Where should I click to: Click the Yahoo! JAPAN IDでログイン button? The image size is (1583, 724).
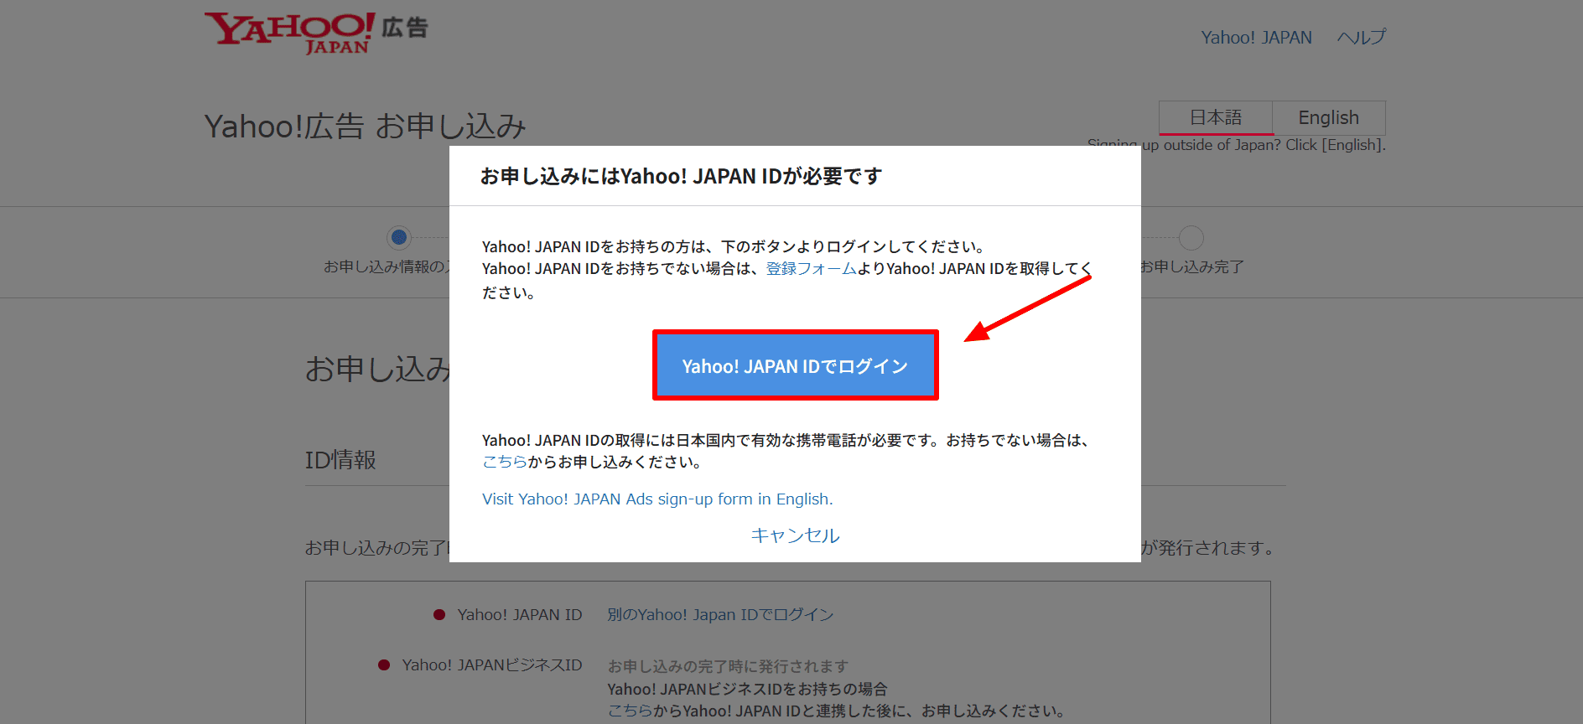tap(795, 365)
